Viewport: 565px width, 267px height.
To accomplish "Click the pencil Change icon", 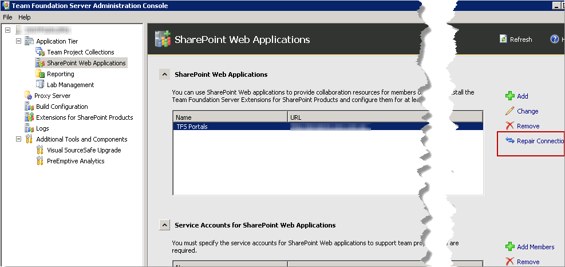I will (x=509, y=111).
